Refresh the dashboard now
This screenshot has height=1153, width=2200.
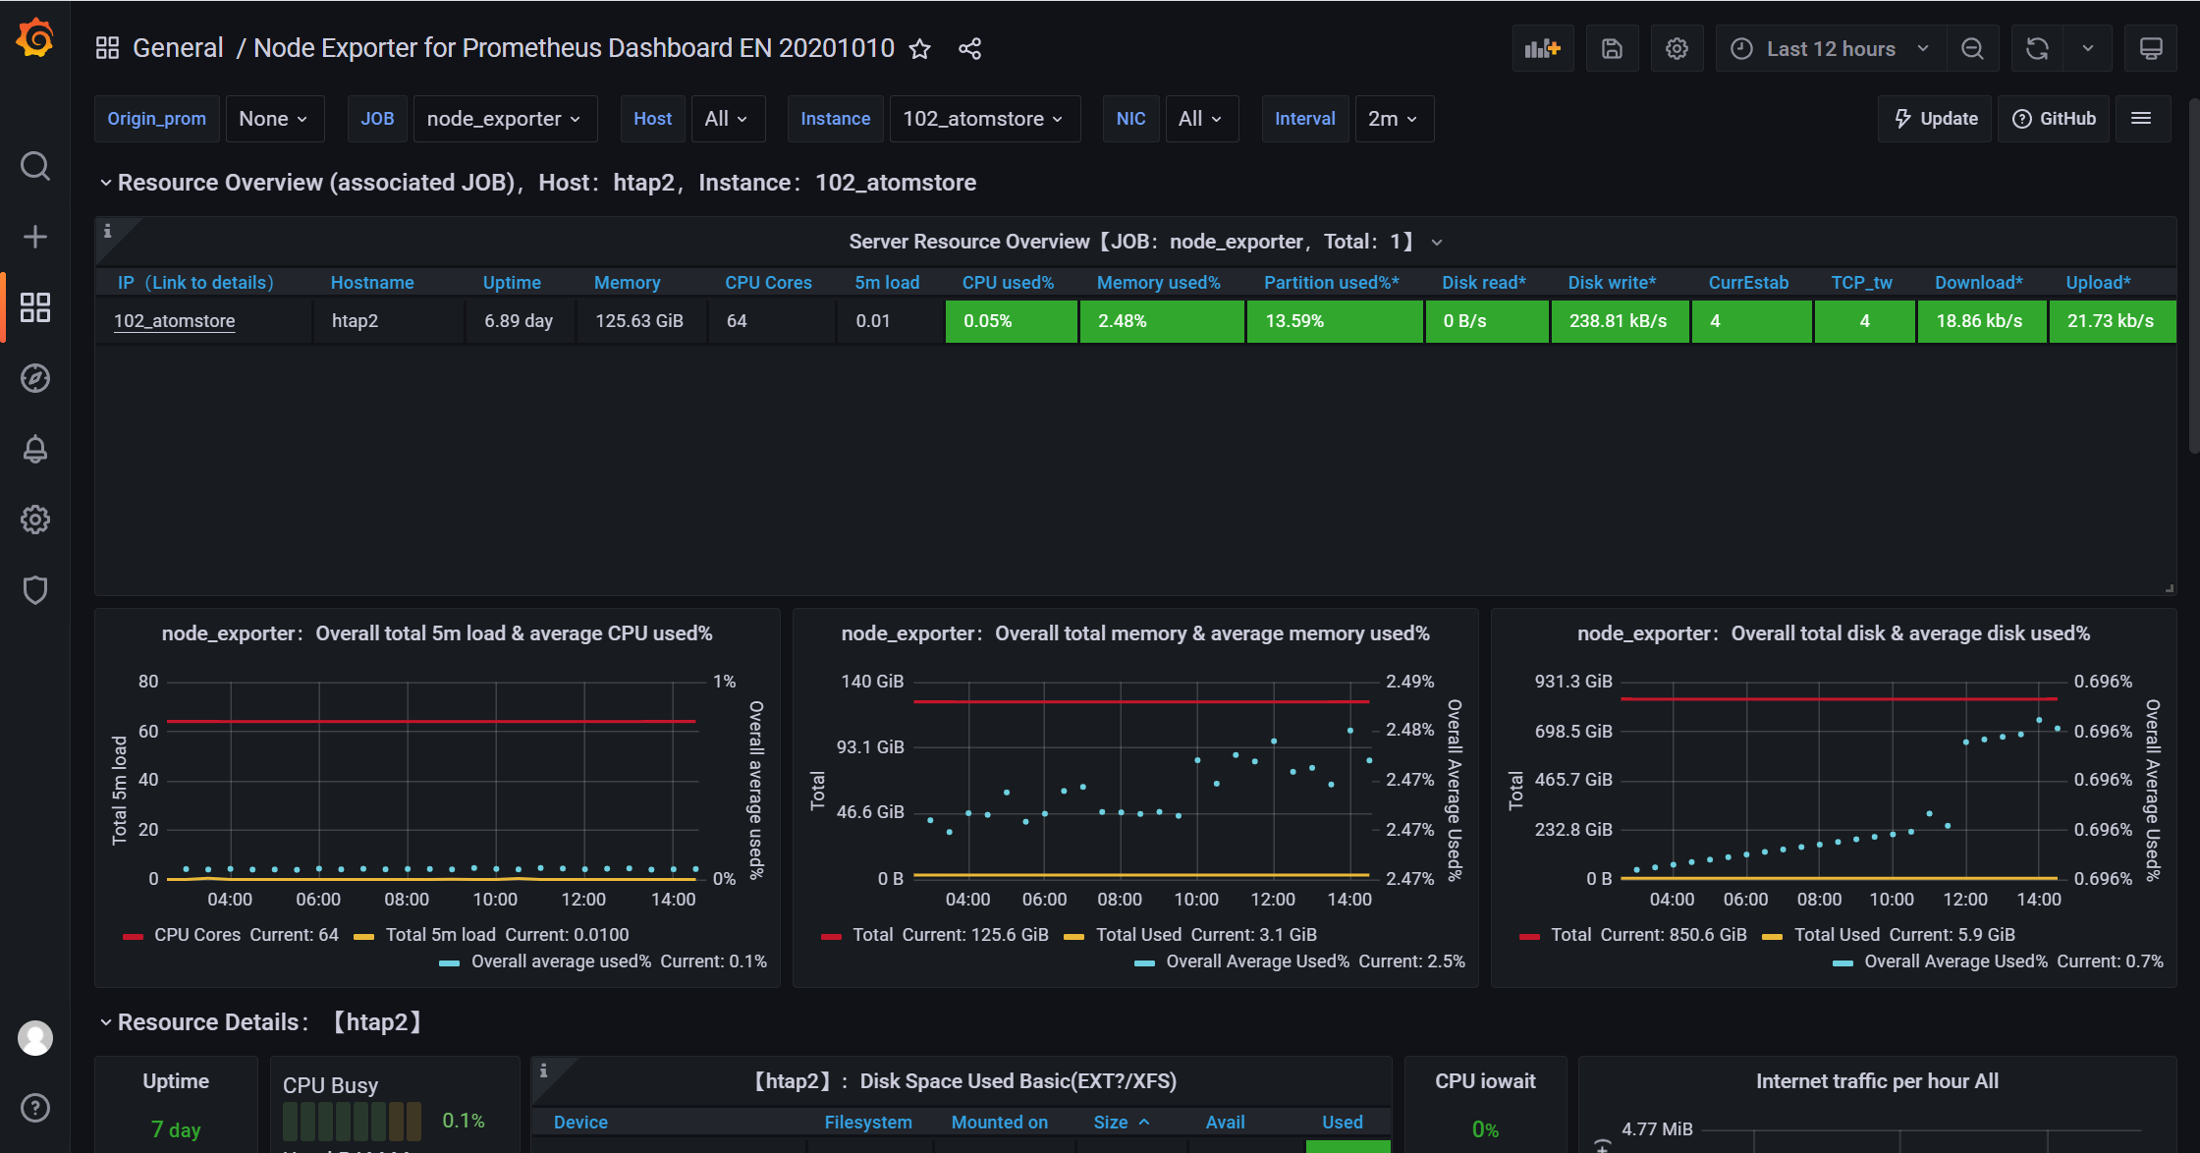pos(2037,49)
